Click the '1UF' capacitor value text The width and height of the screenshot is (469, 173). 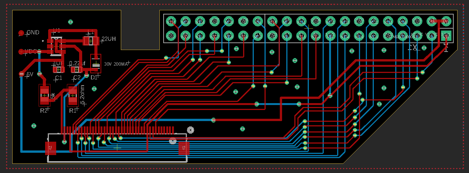tap(58, 63)
